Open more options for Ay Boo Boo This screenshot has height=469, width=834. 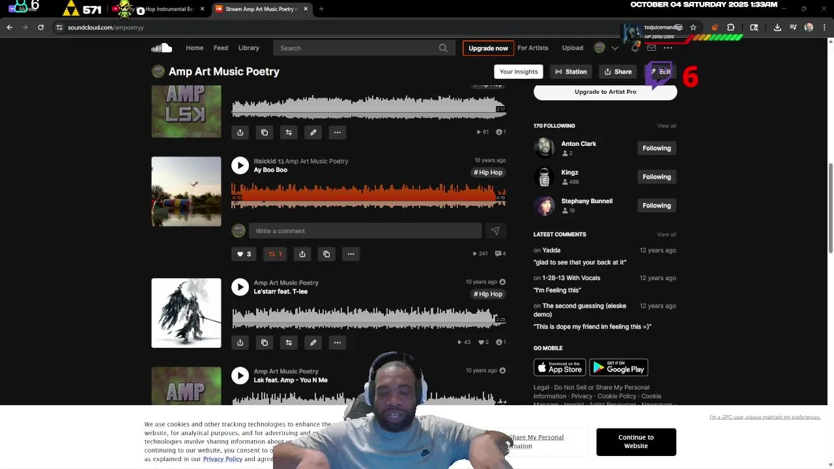351,254
